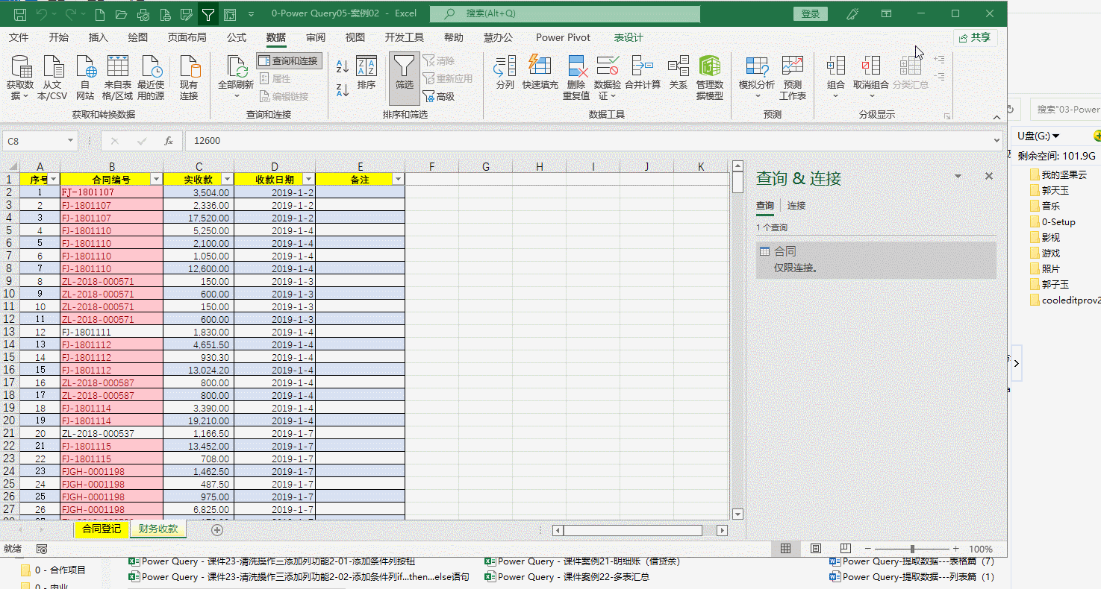Open filter dropdown for 收款日期 column
Screen dimensions: 1101x589
coord(308,180)
